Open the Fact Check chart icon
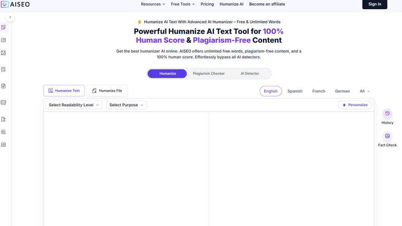402x226 pixels. tap(388, 136)
